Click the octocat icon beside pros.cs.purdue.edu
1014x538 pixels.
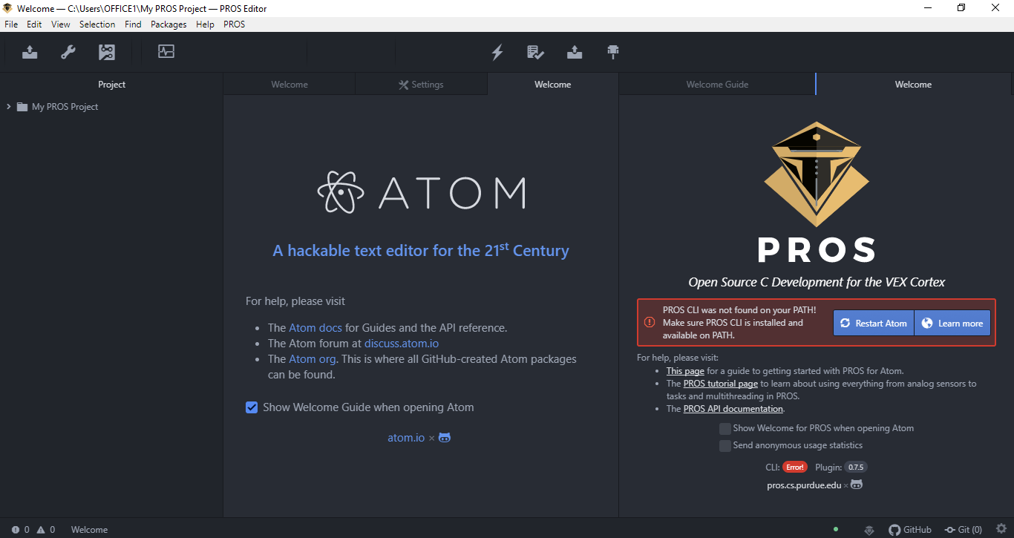point(857,485)
